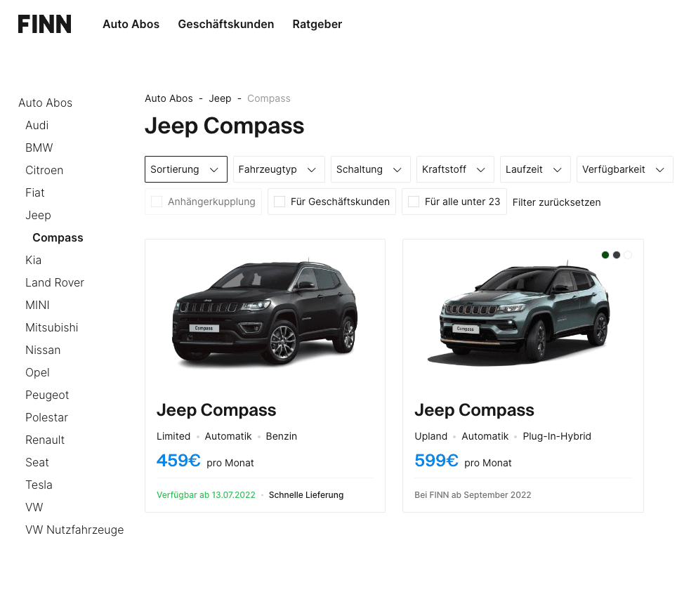Select MINI in the sidebar

(x=37, y=305)
